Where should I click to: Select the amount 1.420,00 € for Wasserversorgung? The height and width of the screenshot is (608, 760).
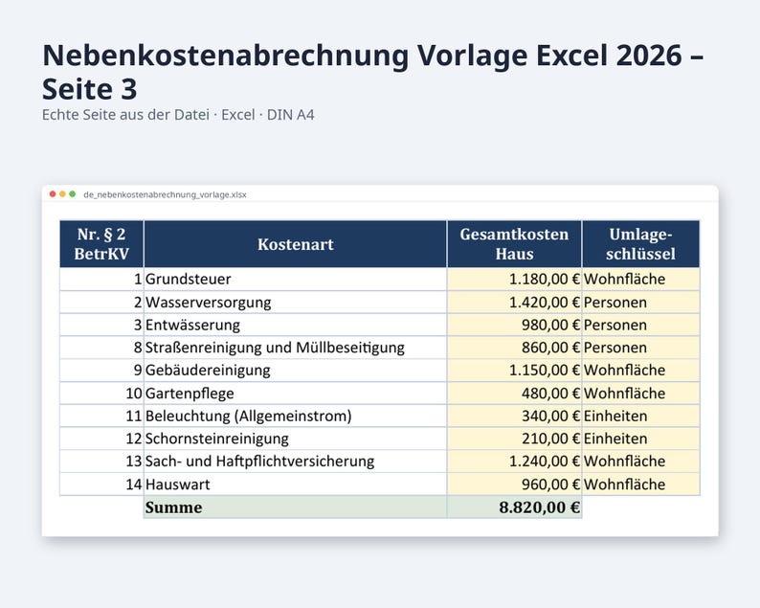click(514, 302)
